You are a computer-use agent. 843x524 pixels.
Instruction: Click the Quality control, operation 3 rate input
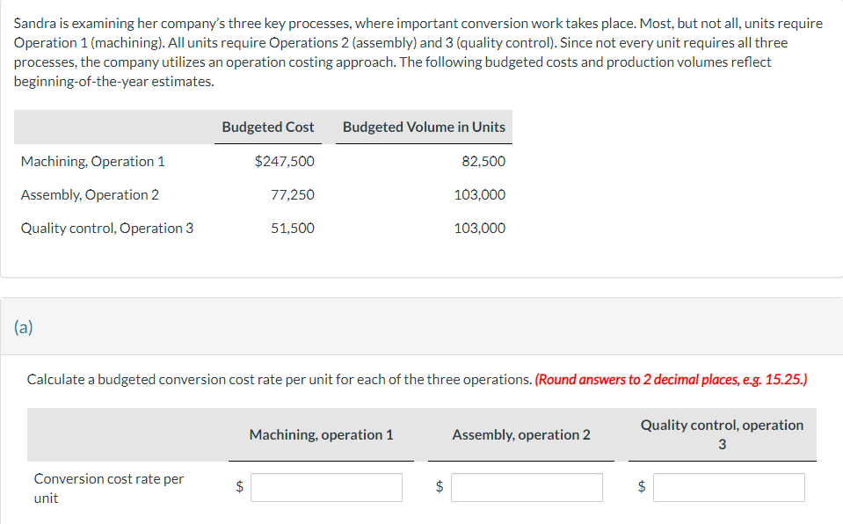click(729, 487)
